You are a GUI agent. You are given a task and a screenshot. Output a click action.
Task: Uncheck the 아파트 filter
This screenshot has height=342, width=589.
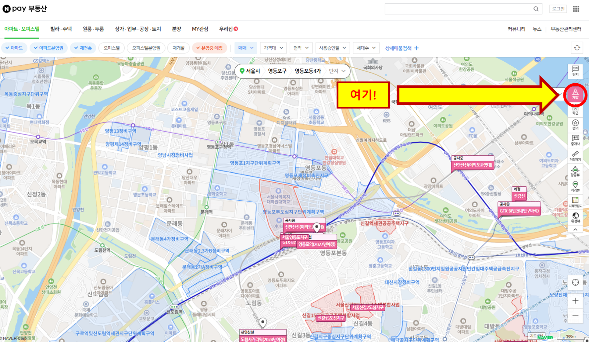click(14, 48)
